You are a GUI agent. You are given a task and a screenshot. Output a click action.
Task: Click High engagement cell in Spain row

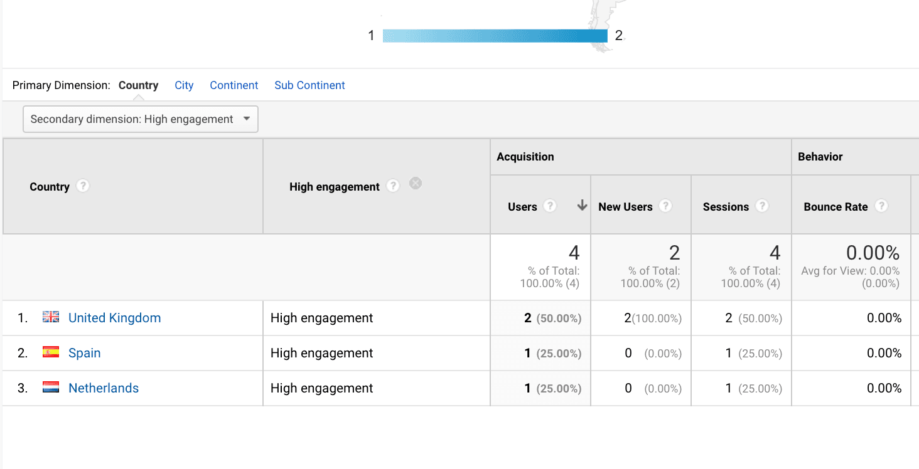pyautogui.click(x=377, y=353)
